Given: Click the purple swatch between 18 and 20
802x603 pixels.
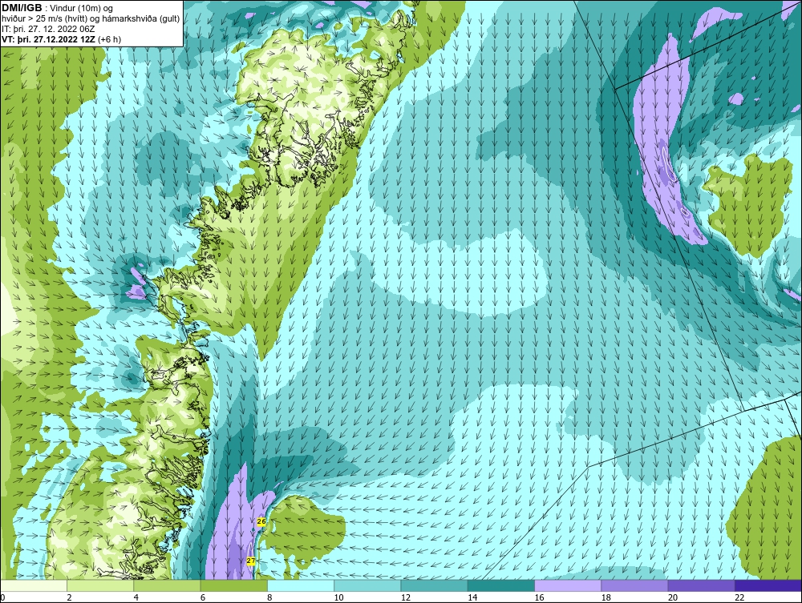Looking at the screenshot, I should [634, 585].
